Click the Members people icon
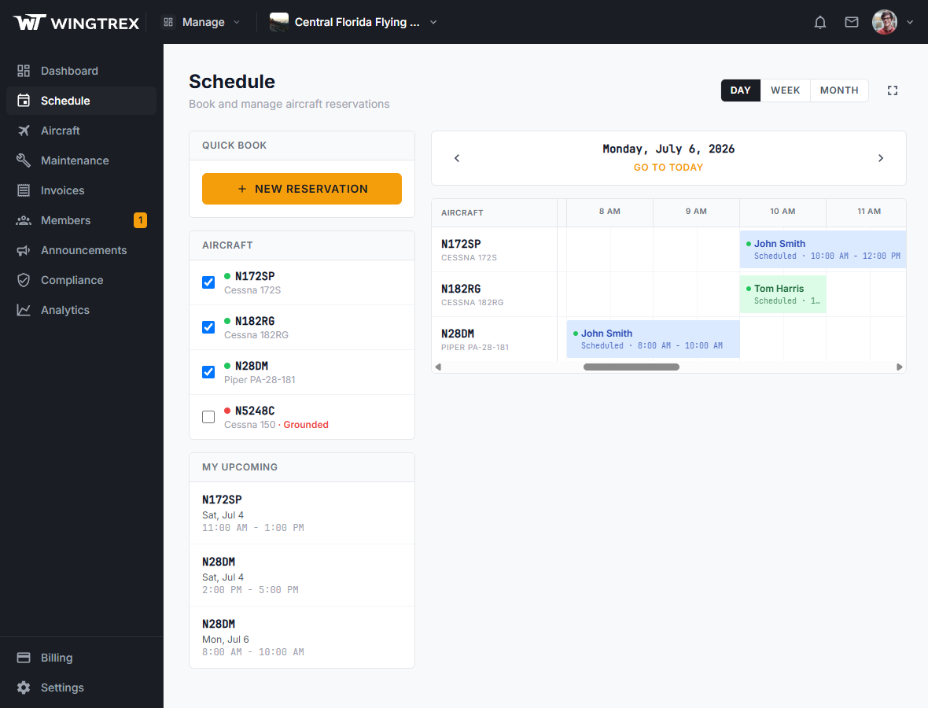The height and width of the screenshot is (708, 928). pyautogui.click(x=24, y=220)
